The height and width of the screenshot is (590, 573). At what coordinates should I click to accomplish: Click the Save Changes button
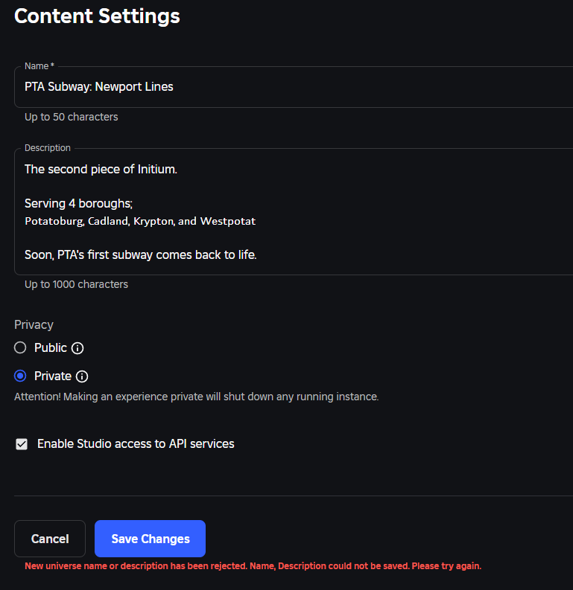coord(150,539)
